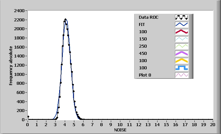Click the peak of the fitted curve
Viewport: 221px width, 134px height.
65,19
